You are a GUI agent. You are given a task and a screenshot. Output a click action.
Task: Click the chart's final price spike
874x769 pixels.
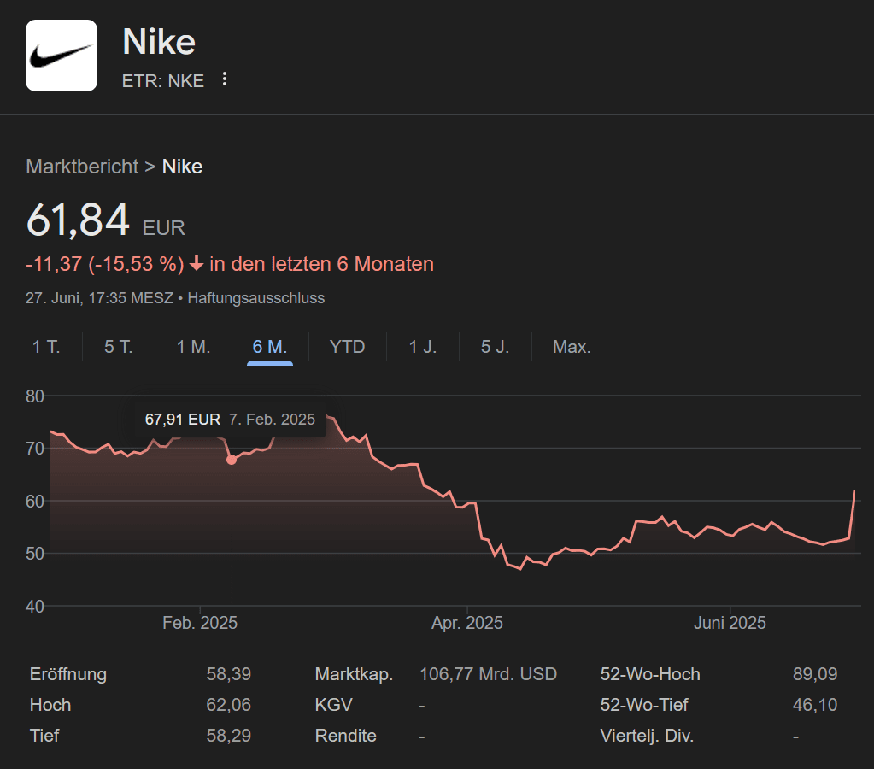coord(854,491)
